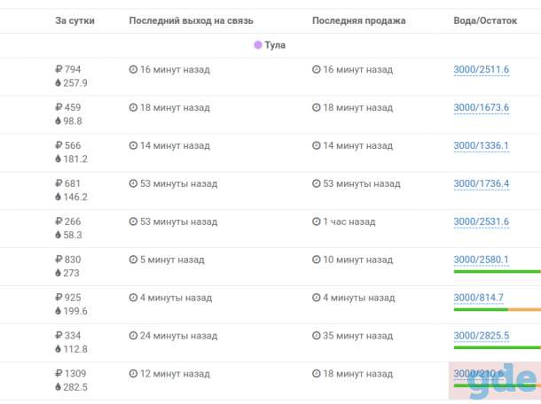Click the Тула group row label
The image size is (541, 404).
click(275, 45)
